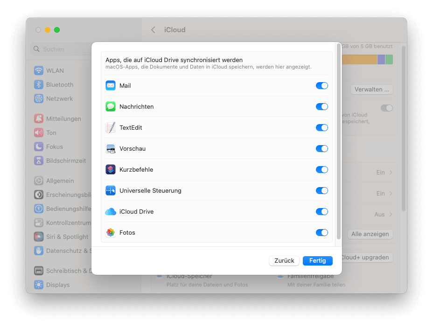Click the Fertig button
This screenshot has width=433, height=328.
click(x=318, y=261)
